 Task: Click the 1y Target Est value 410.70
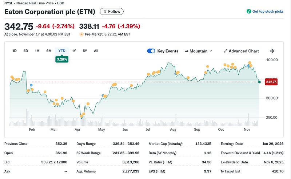[x=278, y=171]
